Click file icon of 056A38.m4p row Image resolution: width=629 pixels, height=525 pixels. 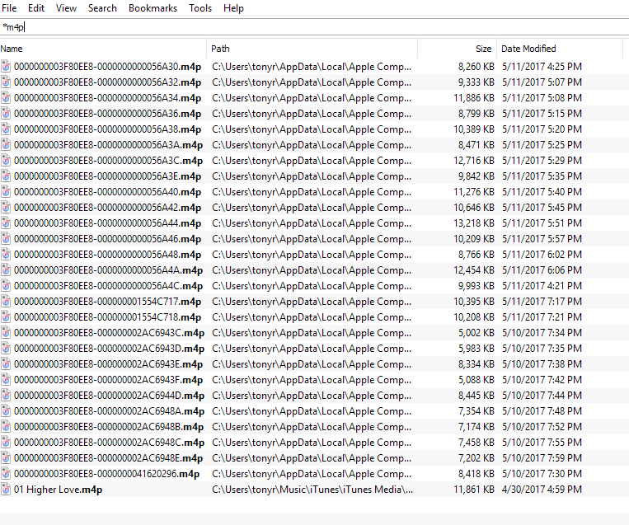pos(6,129)
